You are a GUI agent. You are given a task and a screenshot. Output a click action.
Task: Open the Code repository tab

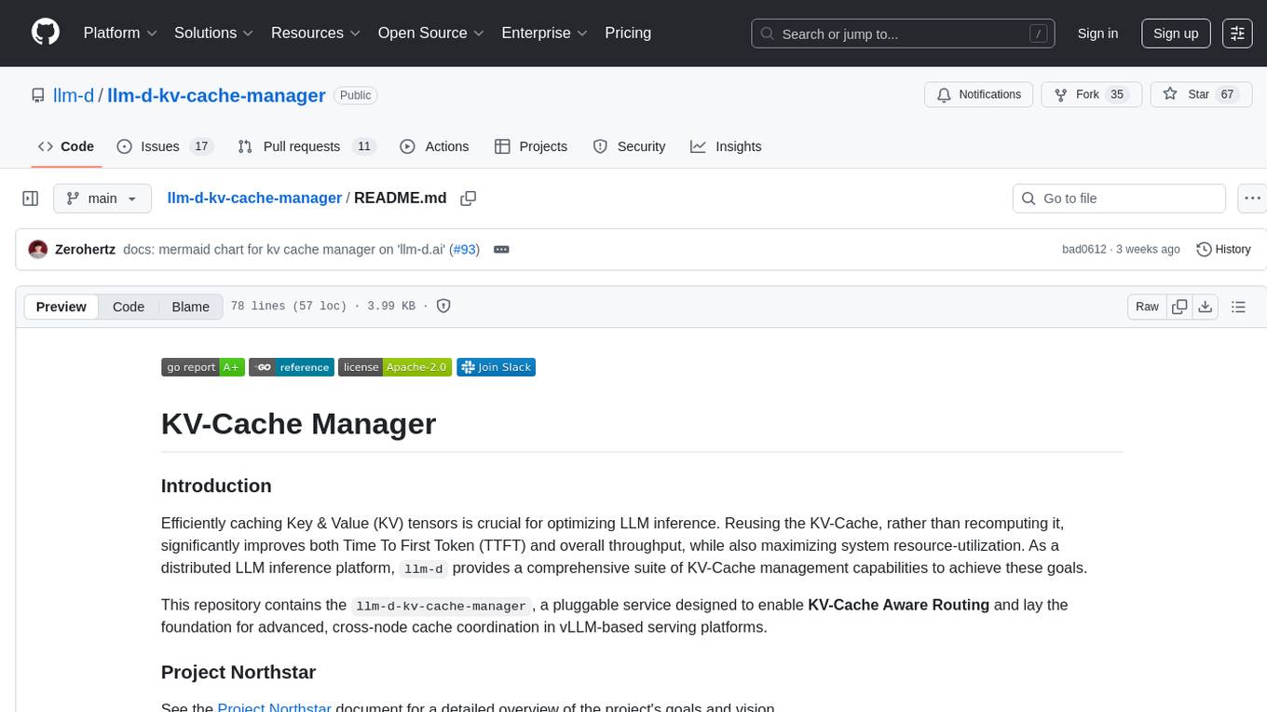point(66,146)
